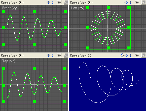Toggle the eye button in the 3D viewport

tap(137, 55)
